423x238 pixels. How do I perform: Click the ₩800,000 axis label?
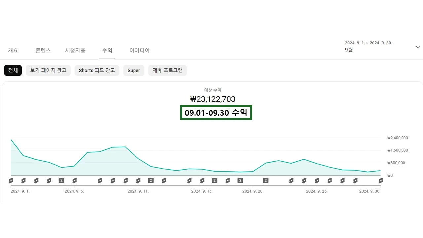pyautogui.click(x=396, y=163)
